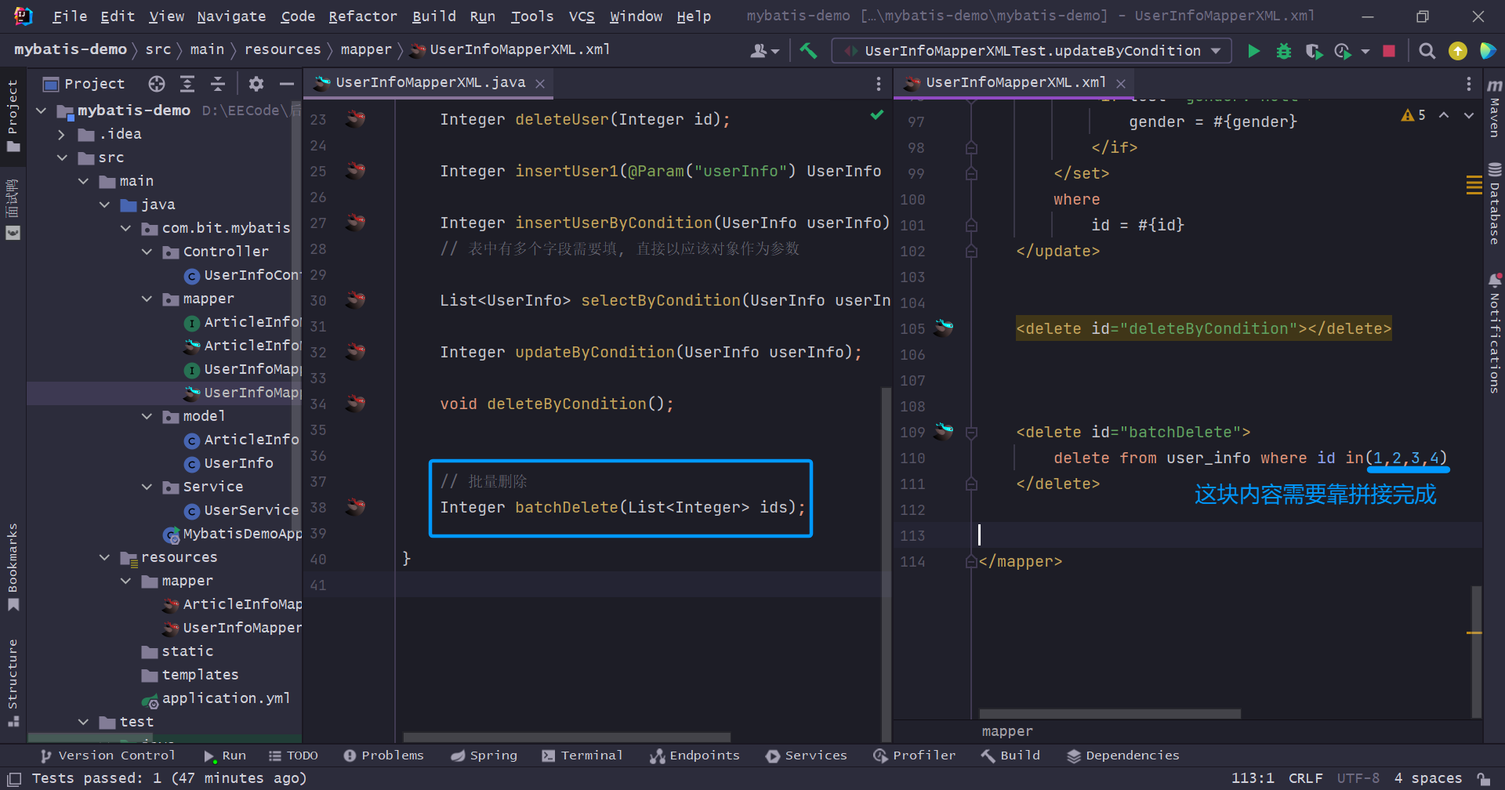Open the Endpoints tool window
Image resolution: width=1505 pixels, height=790 pixels.
point(694,756)
